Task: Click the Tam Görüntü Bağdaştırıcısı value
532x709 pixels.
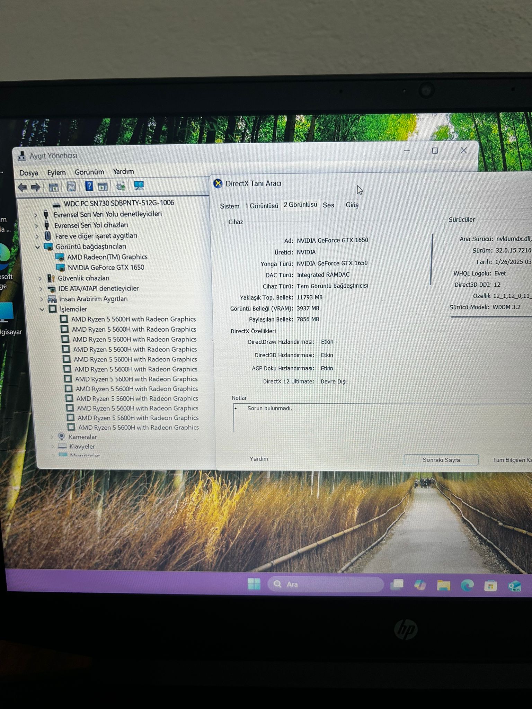Action: [x=332, y=286]
